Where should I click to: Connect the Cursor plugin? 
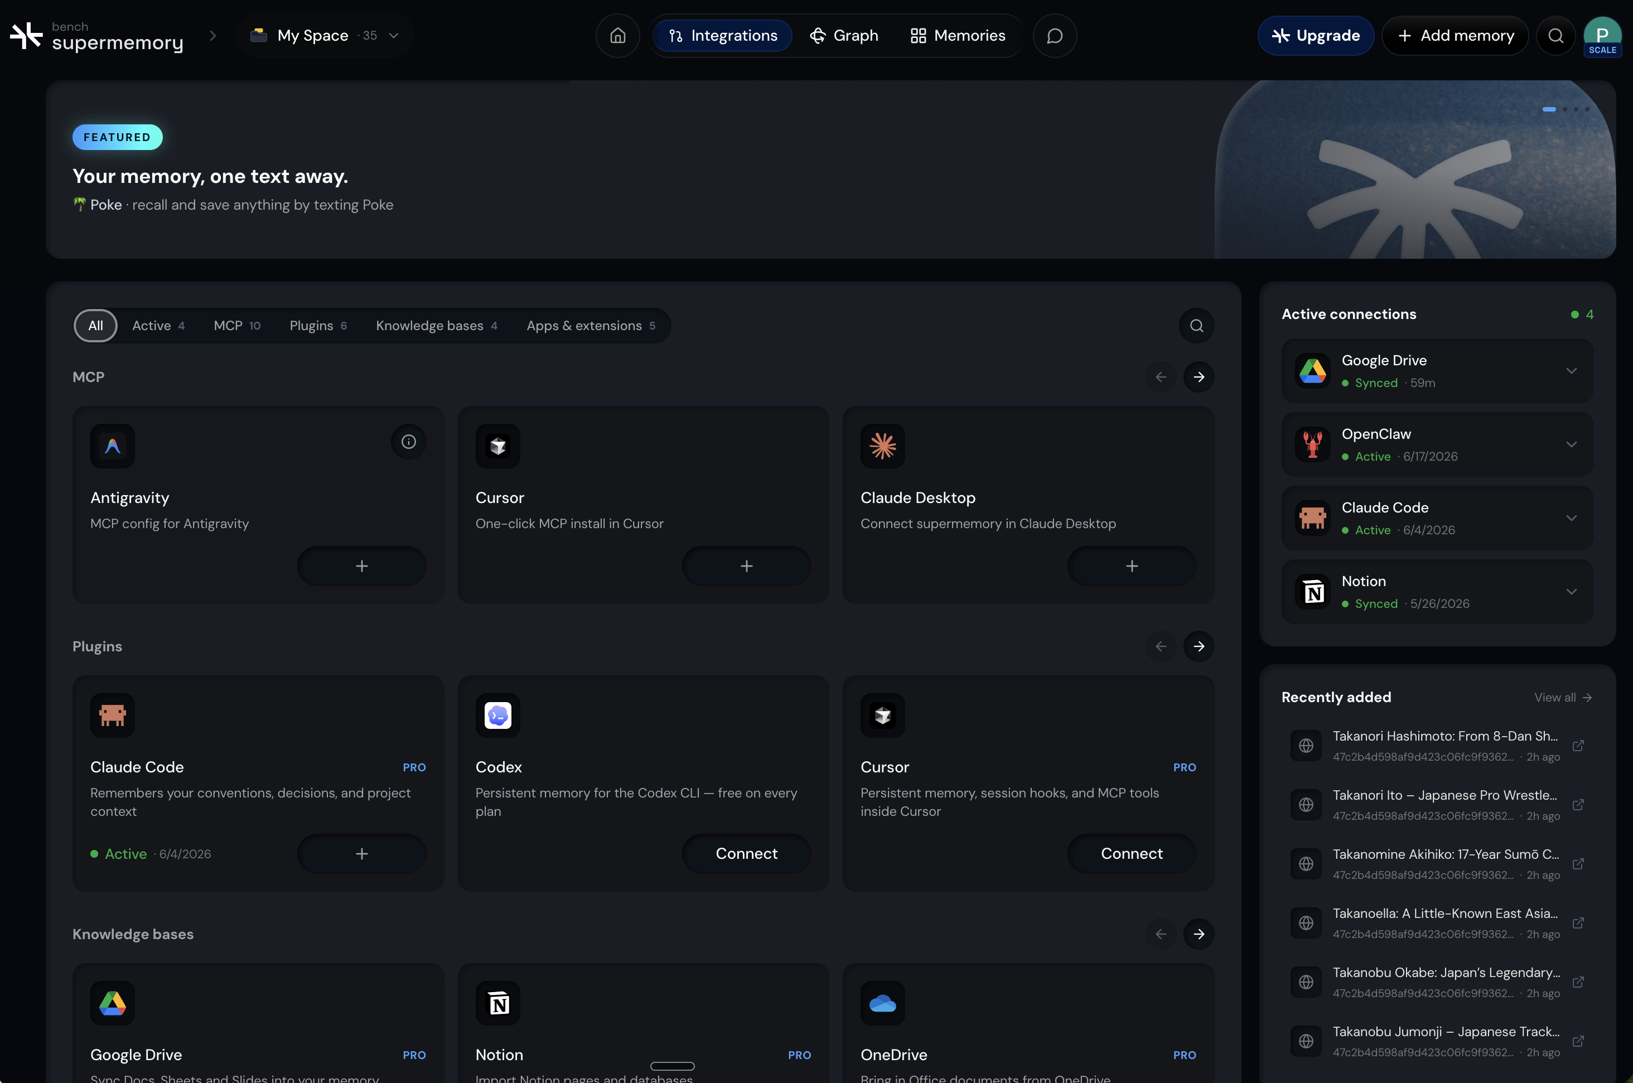click(1132, 854)
